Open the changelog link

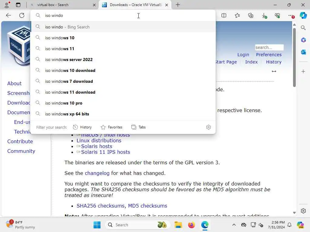(97, 173)
